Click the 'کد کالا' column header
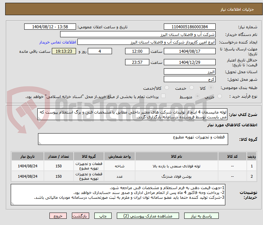 [x=232, y=156]
